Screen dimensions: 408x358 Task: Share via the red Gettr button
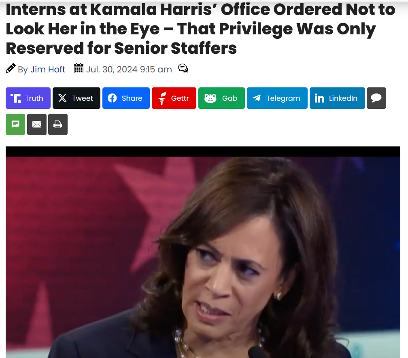click(174, 98)
